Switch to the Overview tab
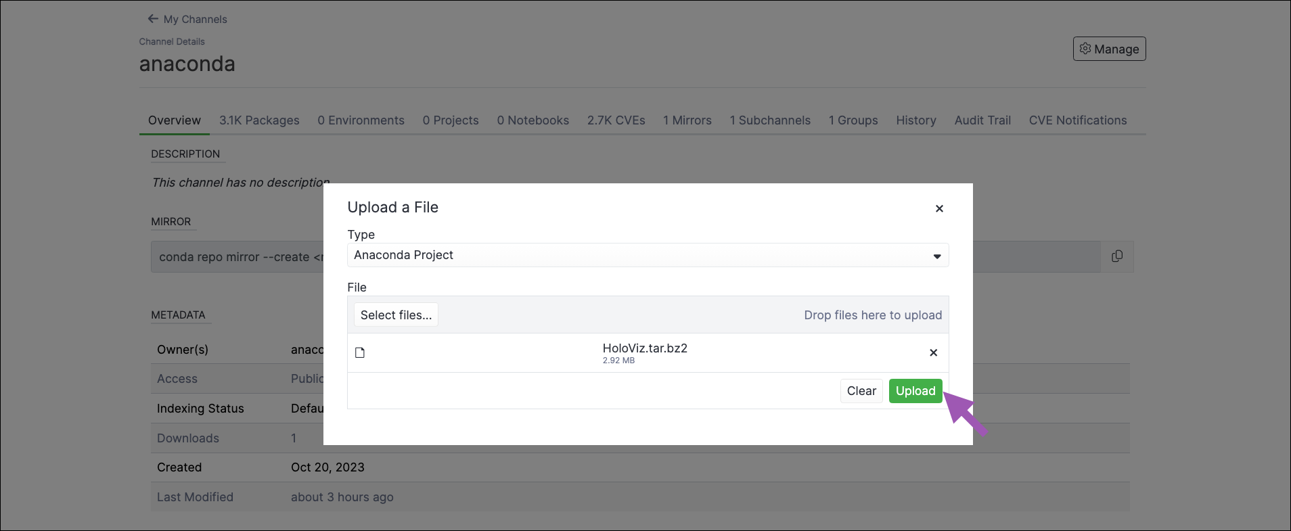This screenshot has width=1291, height=531. click(x=175, y=120)
